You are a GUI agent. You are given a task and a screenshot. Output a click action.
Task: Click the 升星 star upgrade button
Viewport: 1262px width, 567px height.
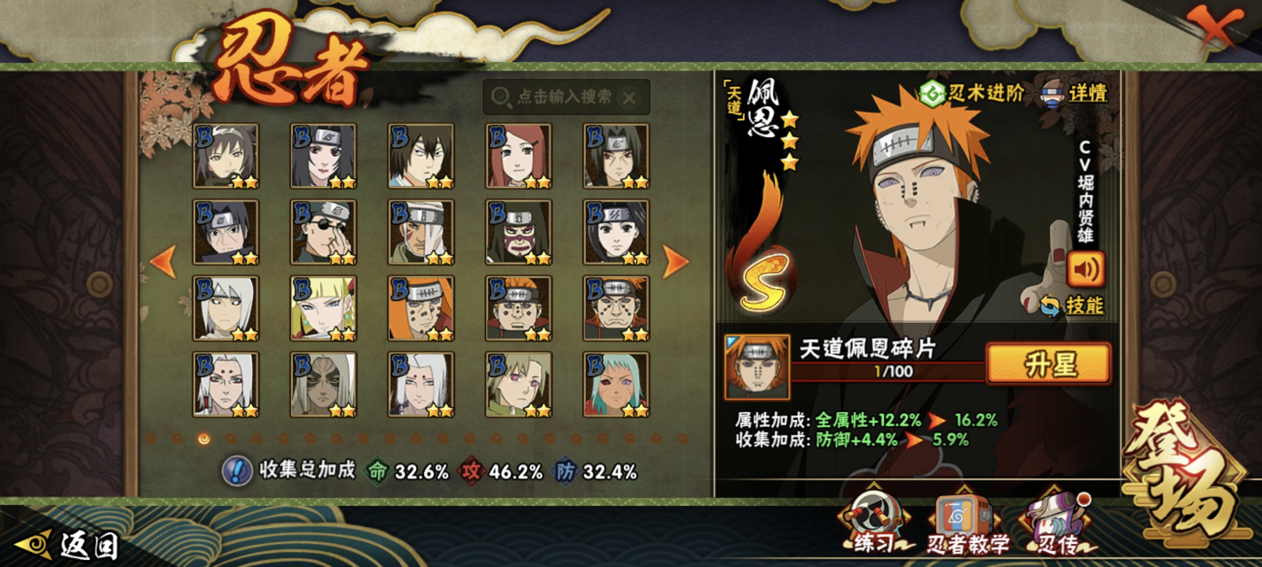point(1048,363)
